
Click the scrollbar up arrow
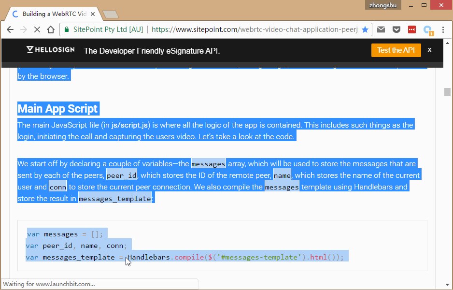click(447, 43)
